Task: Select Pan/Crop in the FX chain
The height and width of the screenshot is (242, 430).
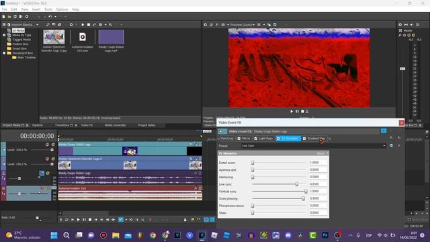Action: coord(227,138)
